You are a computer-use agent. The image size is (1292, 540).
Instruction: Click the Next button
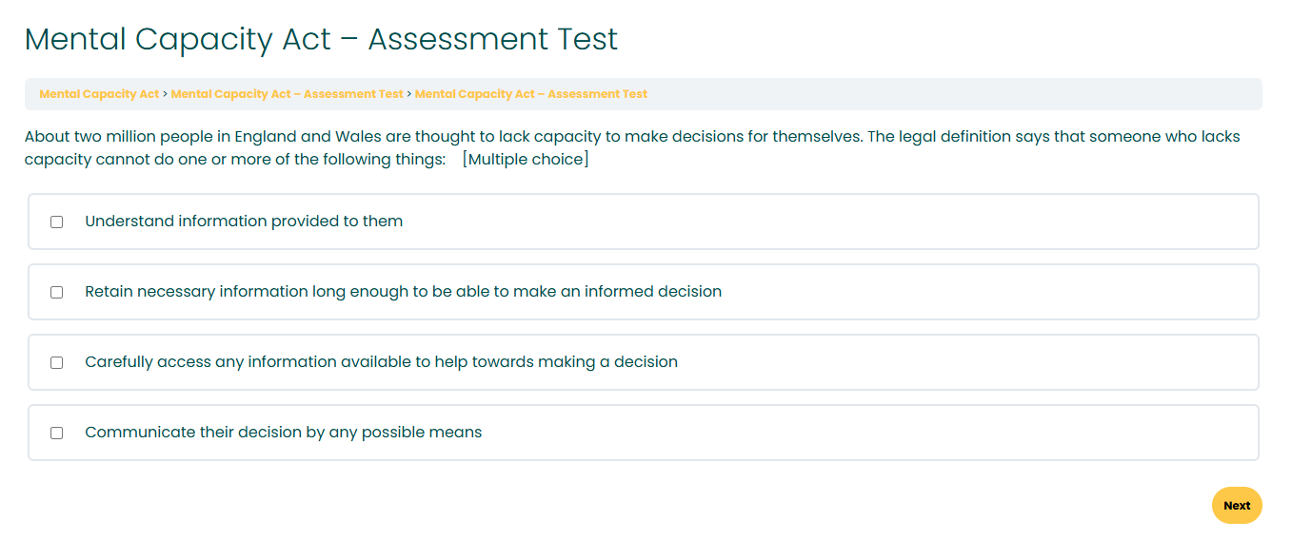click(1237, 506)
